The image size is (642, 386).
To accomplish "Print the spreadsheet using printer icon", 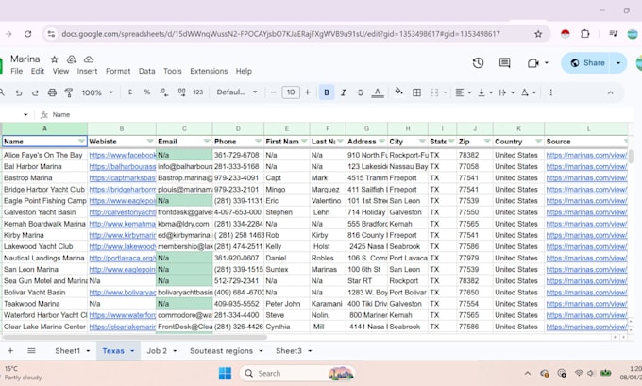I will point(52,92).
